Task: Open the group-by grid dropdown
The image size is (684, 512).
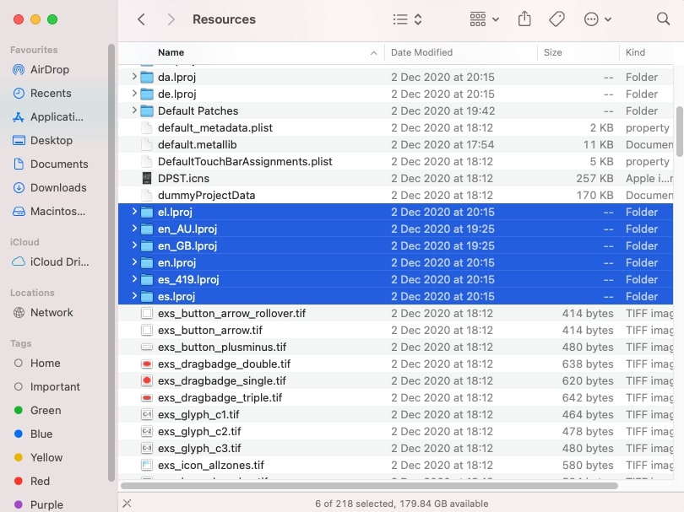Action: tap(484, 19)
